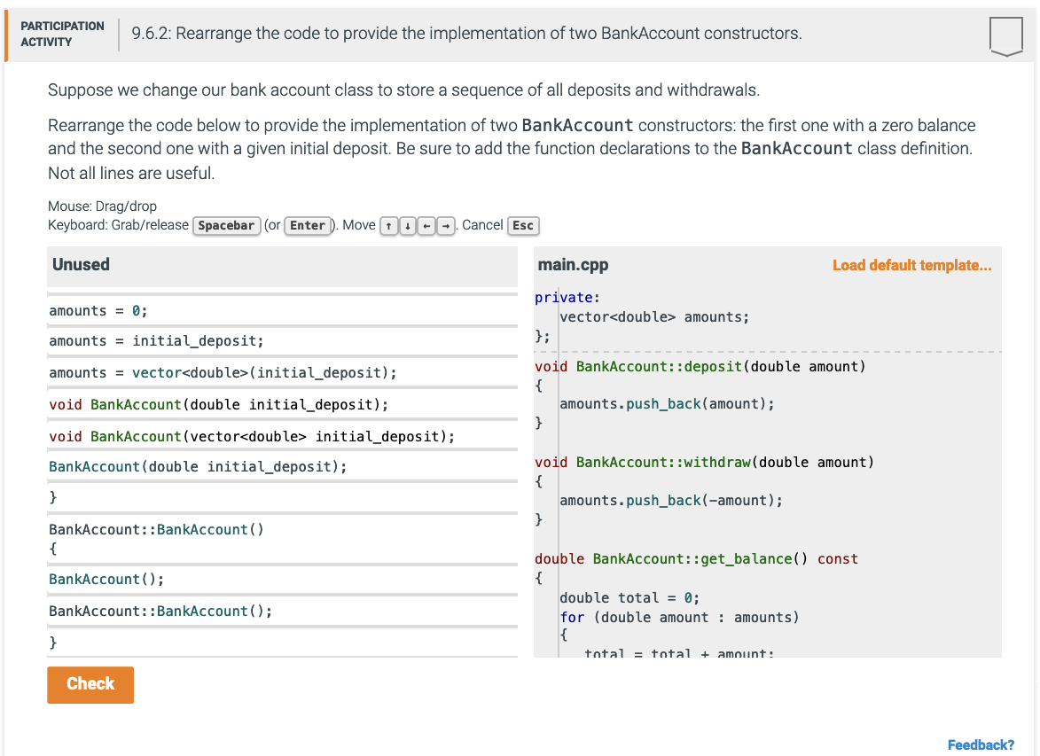Image resolution: width=1040 pixels, height=756 pixels.
Task: Select 'void BankAccount(double initial_deposit);' line
Action: (218, 405)
